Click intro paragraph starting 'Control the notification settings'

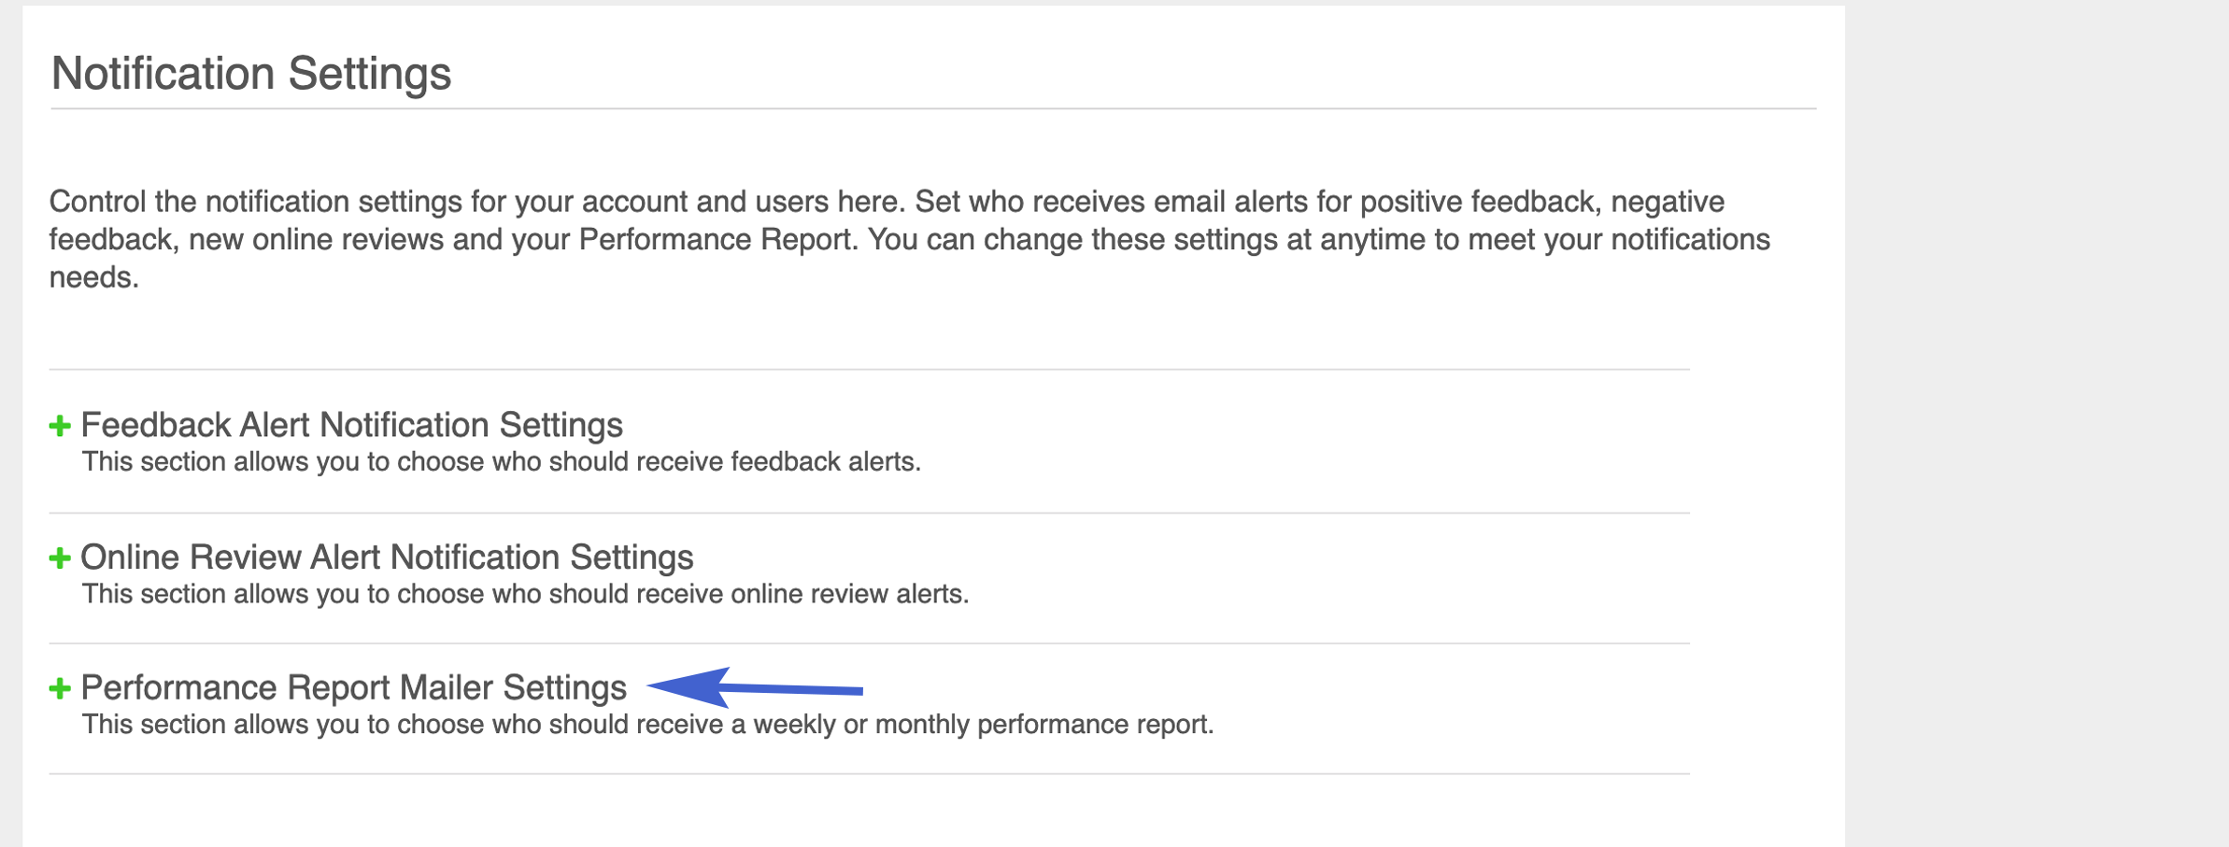coord(910,240)
